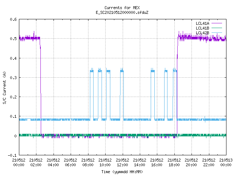Image resolution: width=233 pixels, height=175 pixels.
Task: Click the green LCL41B legend line sample
Action: point(217,28)
